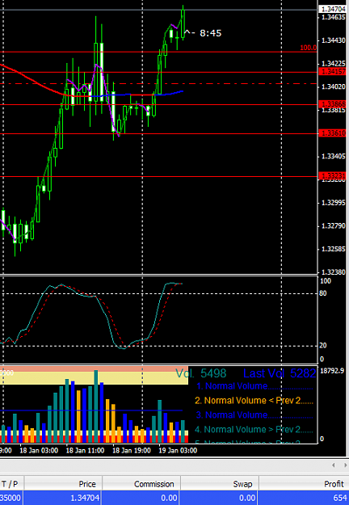Click the Last Vol 5282 readout
Viewport: 349px width, 505px height.
(x=280, y=373)
